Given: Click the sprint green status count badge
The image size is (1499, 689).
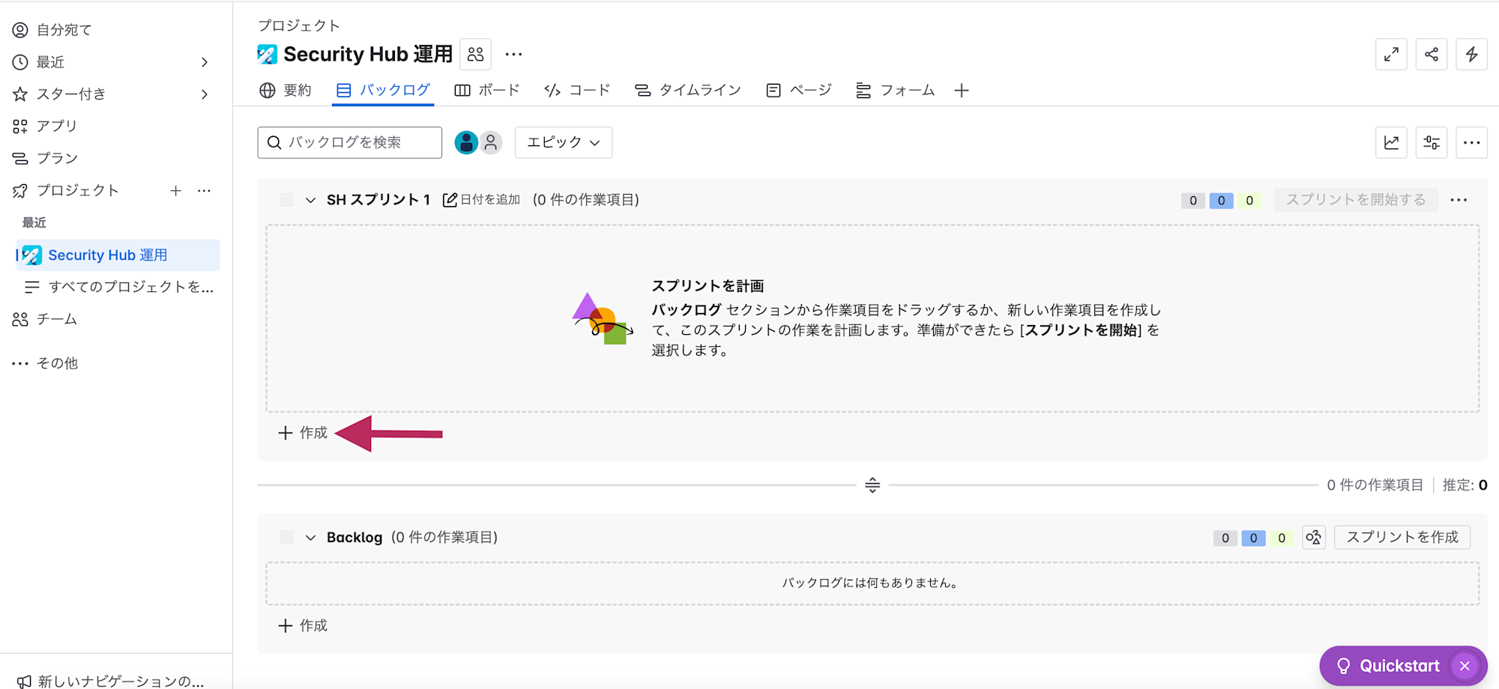Looking at the screenshot, I should pos(1249,201).
